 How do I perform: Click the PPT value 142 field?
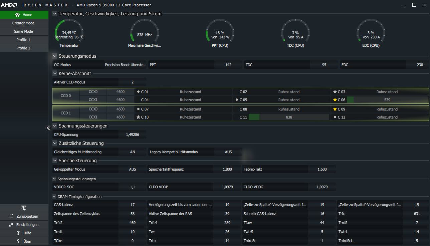coord(228,65)
